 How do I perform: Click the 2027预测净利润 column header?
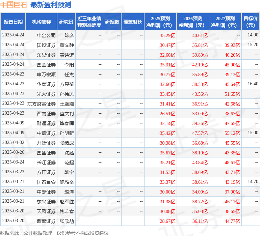pyautogui.click(x=225, y=22)
